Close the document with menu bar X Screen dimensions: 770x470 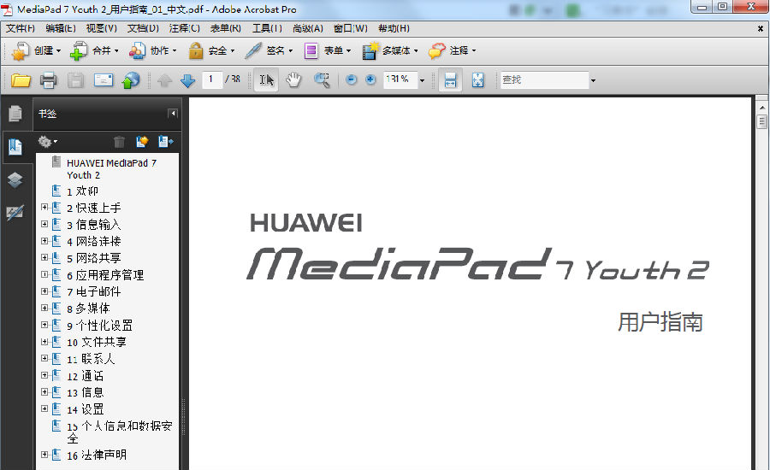pyautogui.click(x=761, y=29)
